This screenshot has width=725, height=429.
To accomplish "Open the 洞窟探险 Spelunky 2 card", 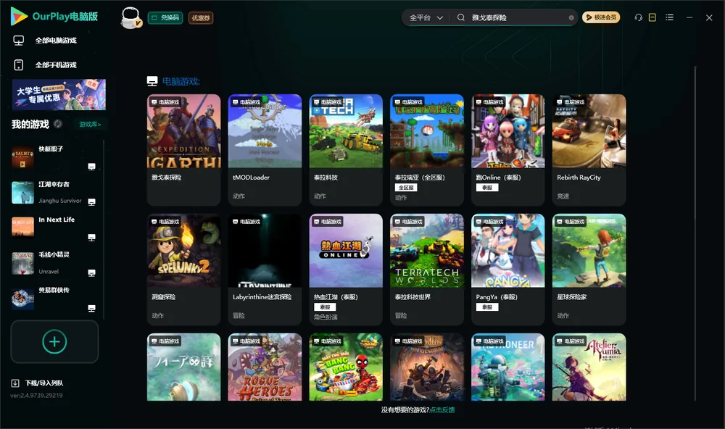I will 183,270.
